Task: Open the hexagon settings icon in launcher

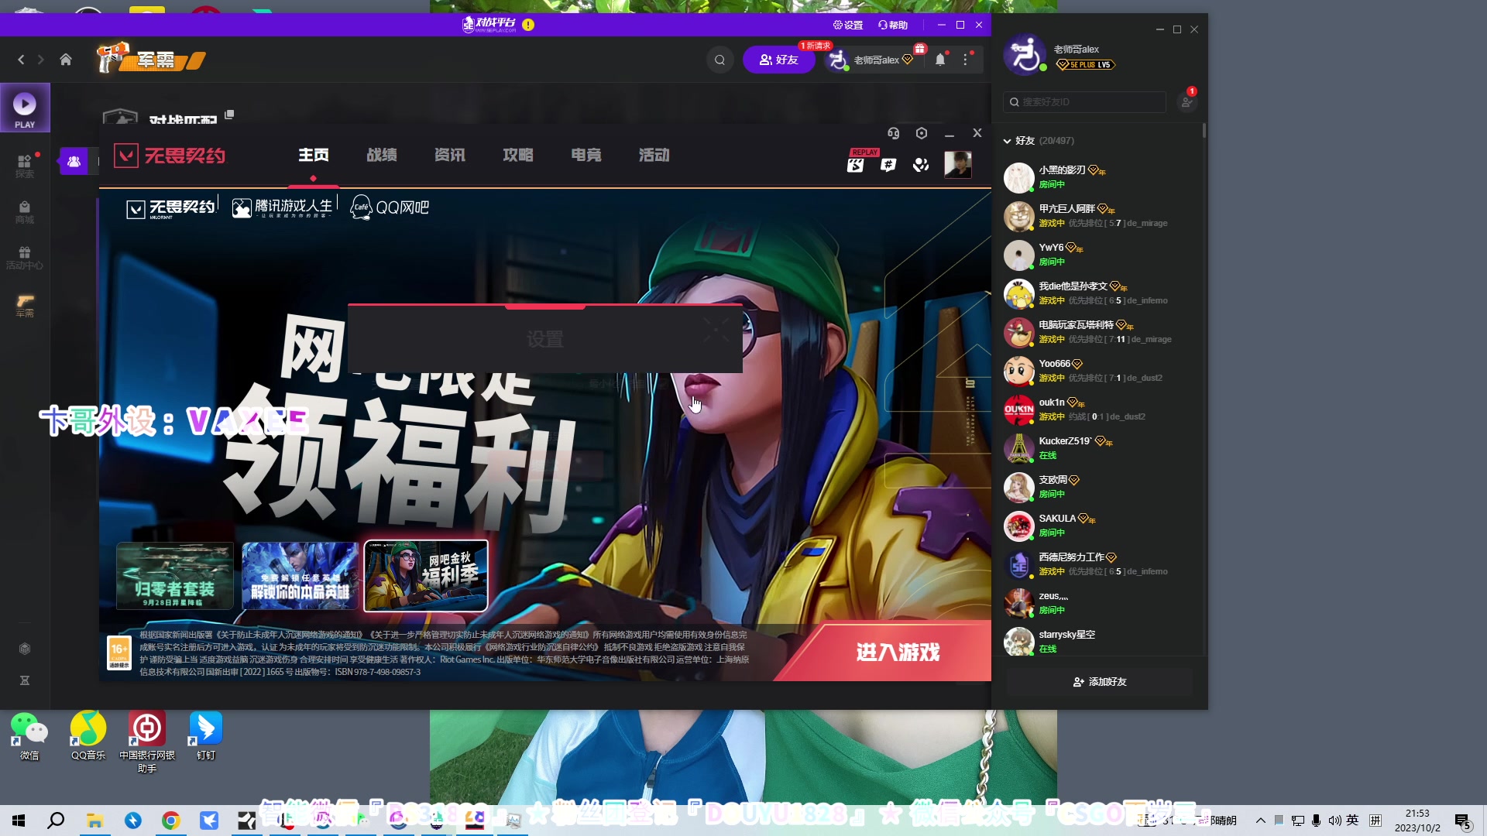Action: tap(922, 133)
